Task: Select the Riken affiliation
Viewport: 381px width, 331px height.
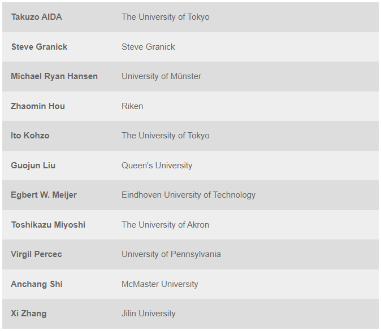Action: [x=132, y=106]
